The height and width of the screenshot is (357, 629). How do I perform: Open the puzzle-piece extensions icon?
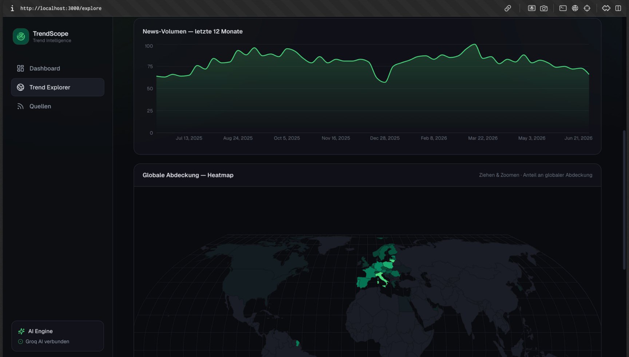point(606,8)
